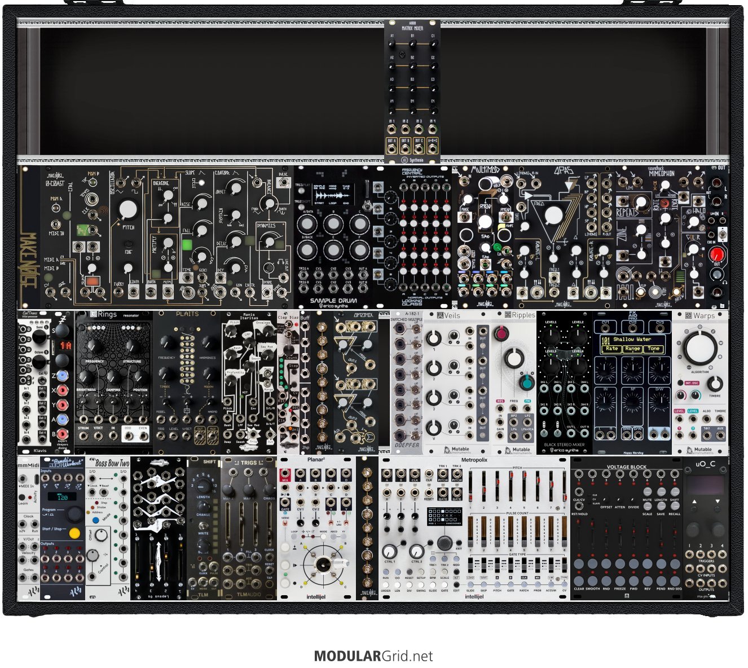Click the red OUT knob on the output module
Image resolution: width=748 pixels, height=668 pixels.
pyautogui.click(x=718, y=253)
